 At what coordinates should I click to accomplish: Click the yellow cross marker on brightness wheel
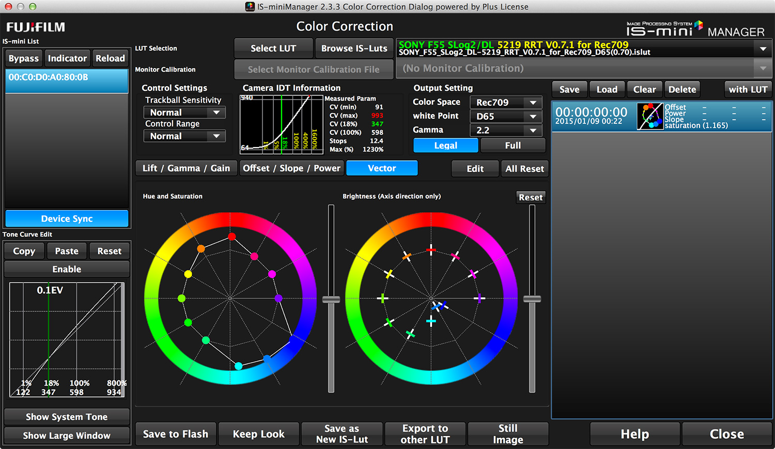point(389,274)
